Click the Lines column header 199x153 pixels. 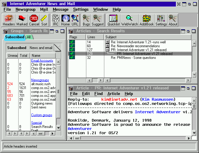95,37
